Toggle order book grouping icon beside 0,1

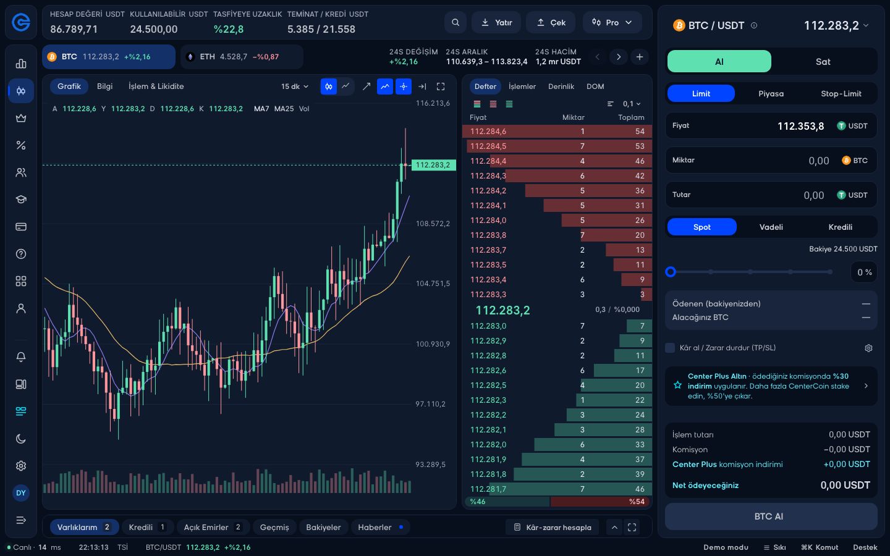[x=611, y=104]
